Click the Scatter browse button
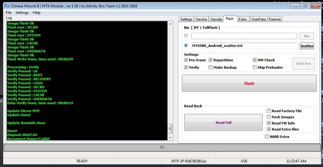This screenshot has height=167, width=323. coord(307,46)
